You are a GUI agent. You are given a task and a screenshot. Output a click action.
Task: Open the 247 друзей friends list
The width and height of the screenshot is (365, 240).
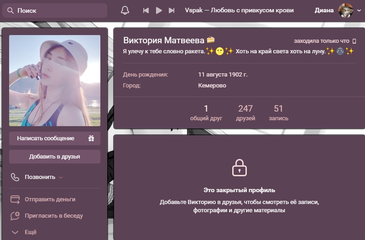245,112
